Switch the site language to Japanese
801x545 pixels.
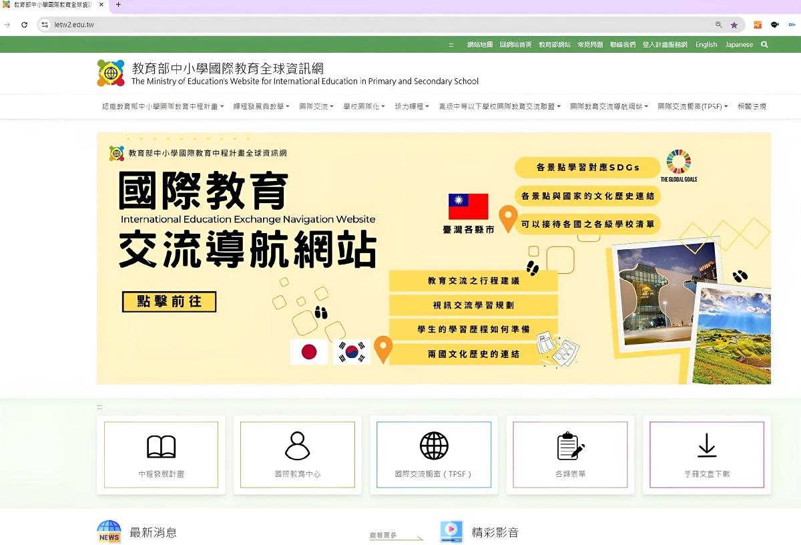739,45
